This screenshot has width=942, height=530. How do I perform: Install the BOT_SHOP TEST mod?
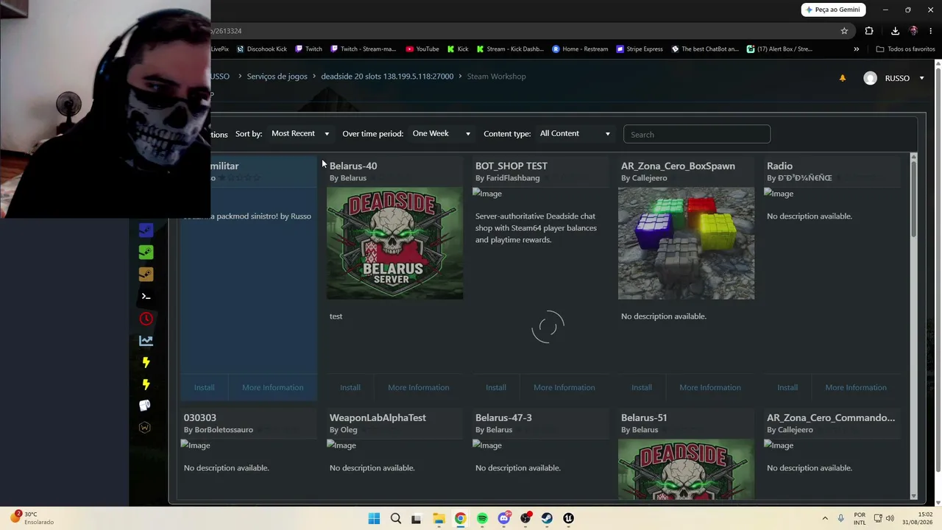click(496, 388)
